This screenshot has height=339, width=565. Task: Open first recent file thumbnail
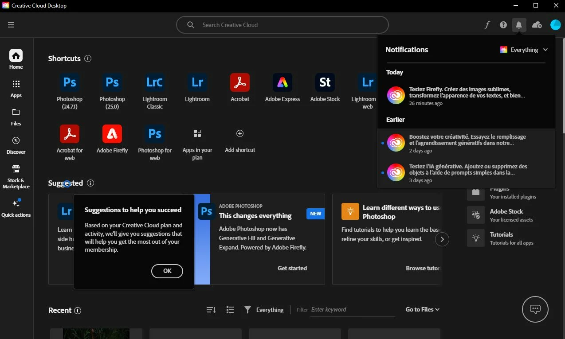pos(96,334)
